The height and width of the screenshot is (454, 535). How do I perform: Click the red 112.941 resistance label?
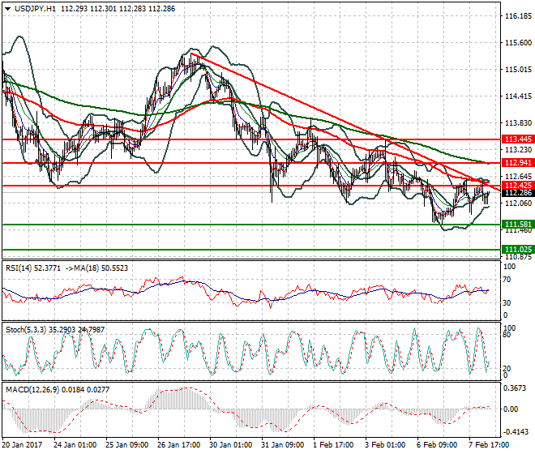point(518,163)
